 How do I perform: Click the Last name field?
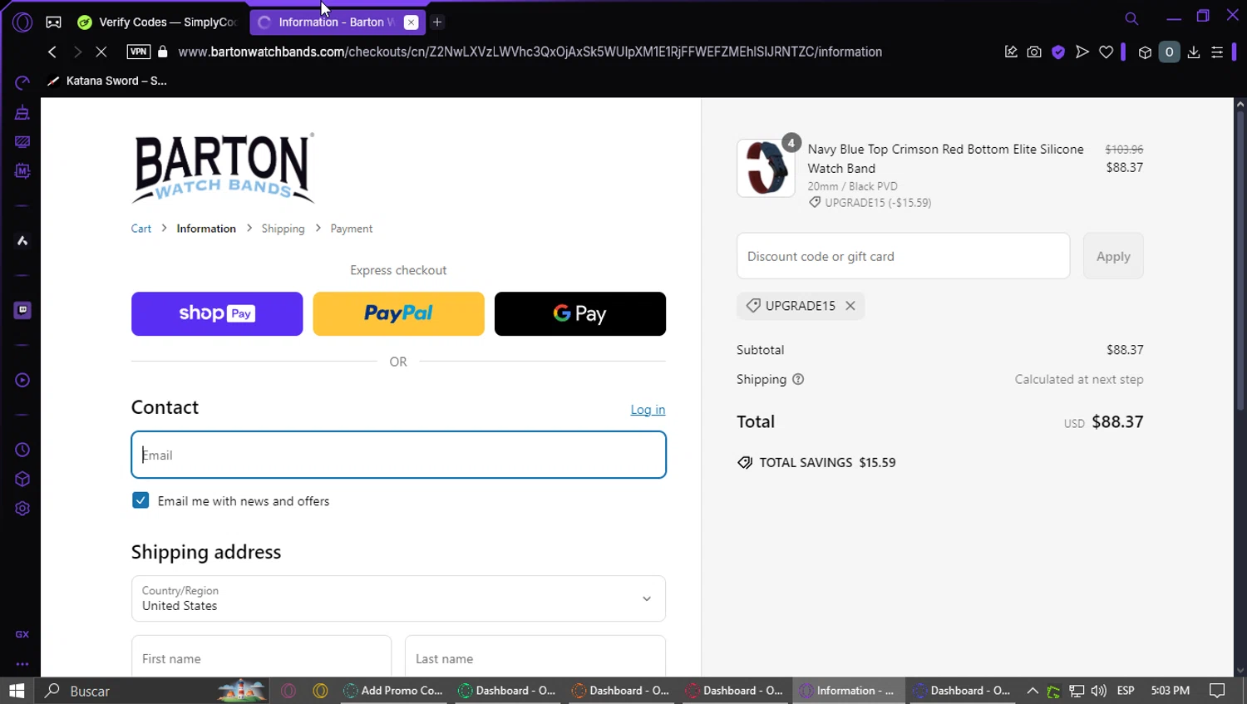pos(535,658)
